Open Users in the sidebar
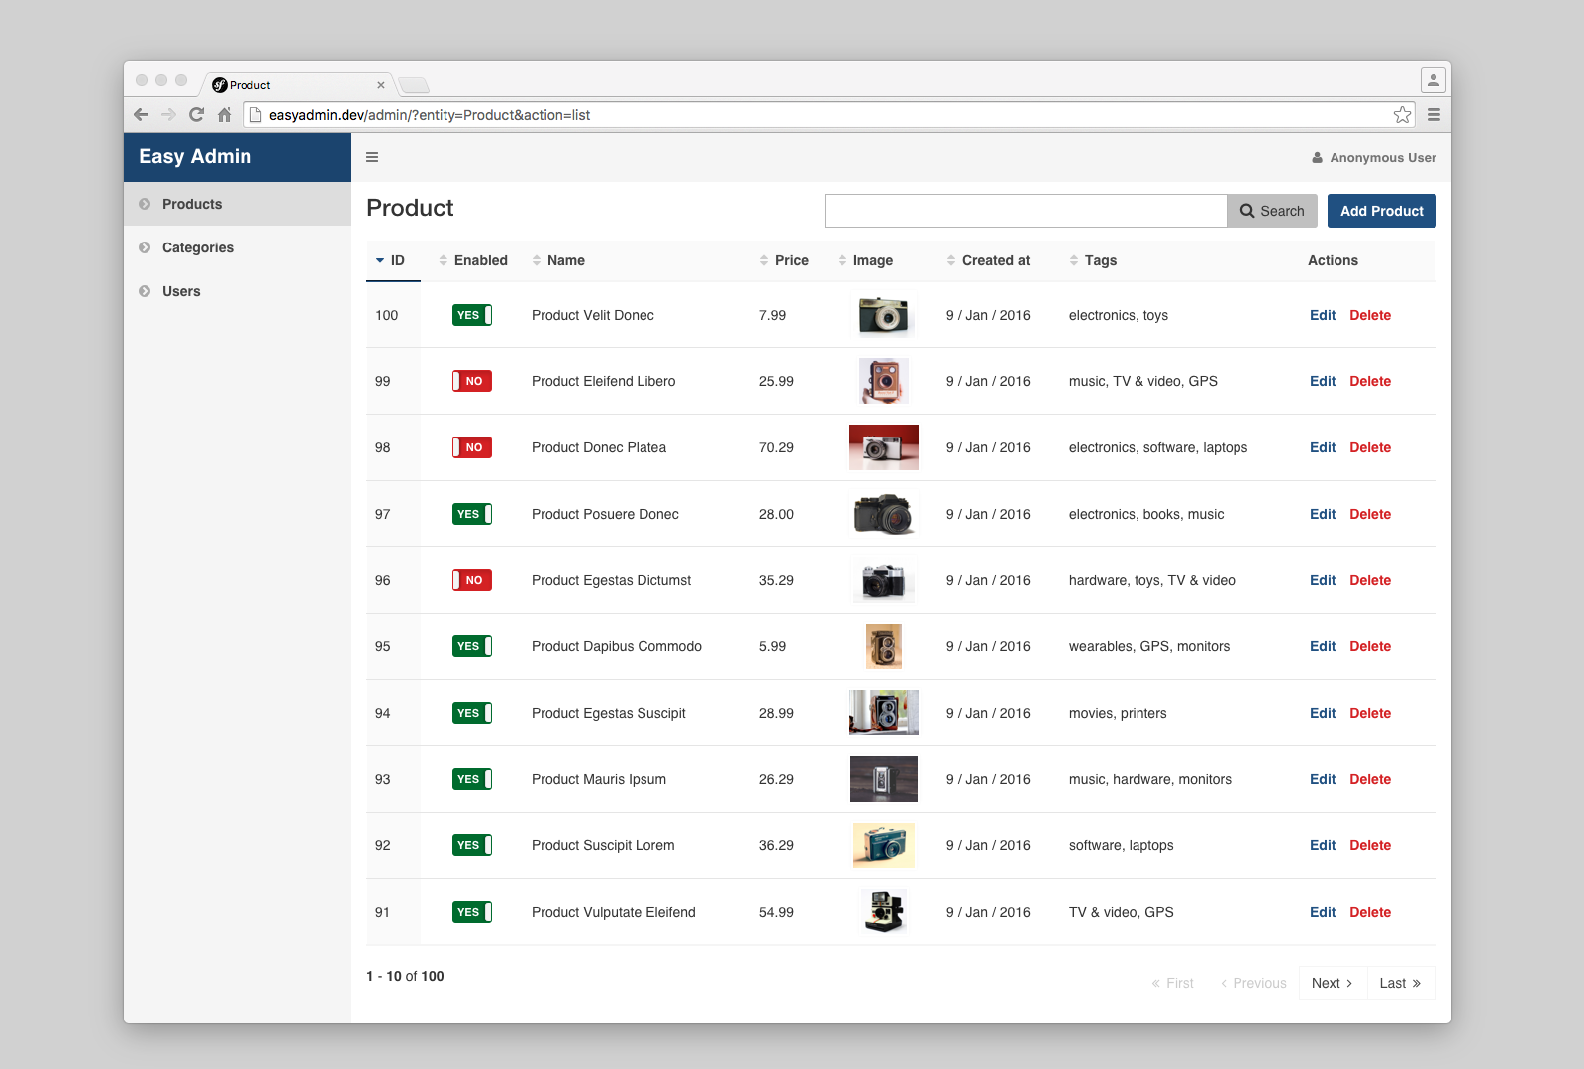Viewport: 1584px width, 1069px height. [x=181, y=291]
